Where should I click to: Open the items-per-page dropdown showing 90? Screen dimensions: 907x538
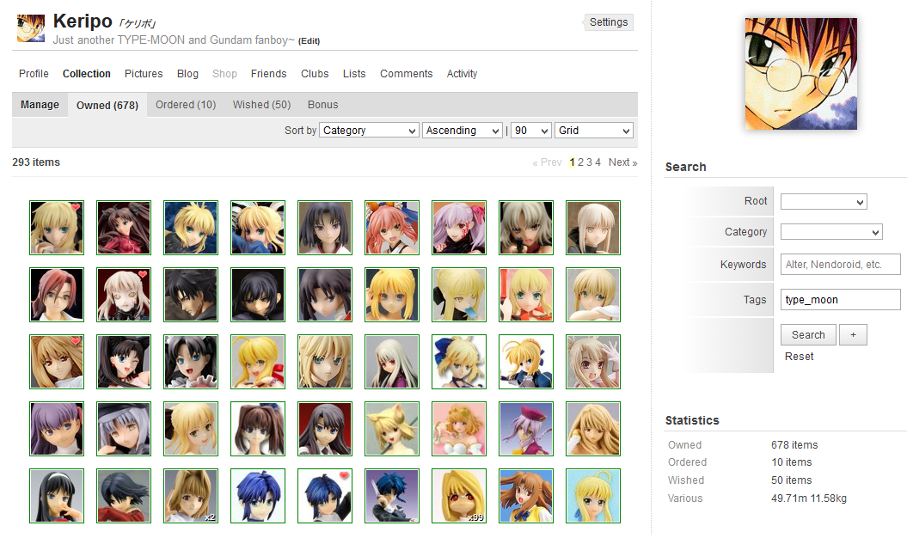[x=530, y=130]
